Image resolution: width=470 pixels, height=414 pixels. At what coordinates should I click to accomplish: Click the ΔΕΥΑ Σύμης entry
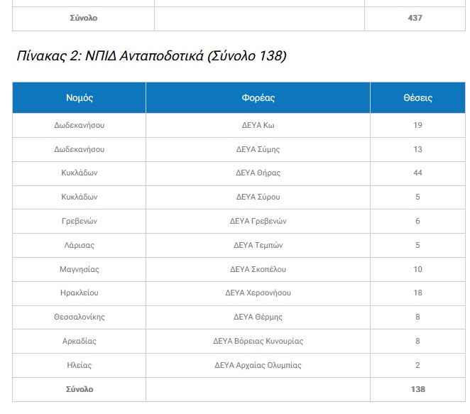[x=258, y=149]
